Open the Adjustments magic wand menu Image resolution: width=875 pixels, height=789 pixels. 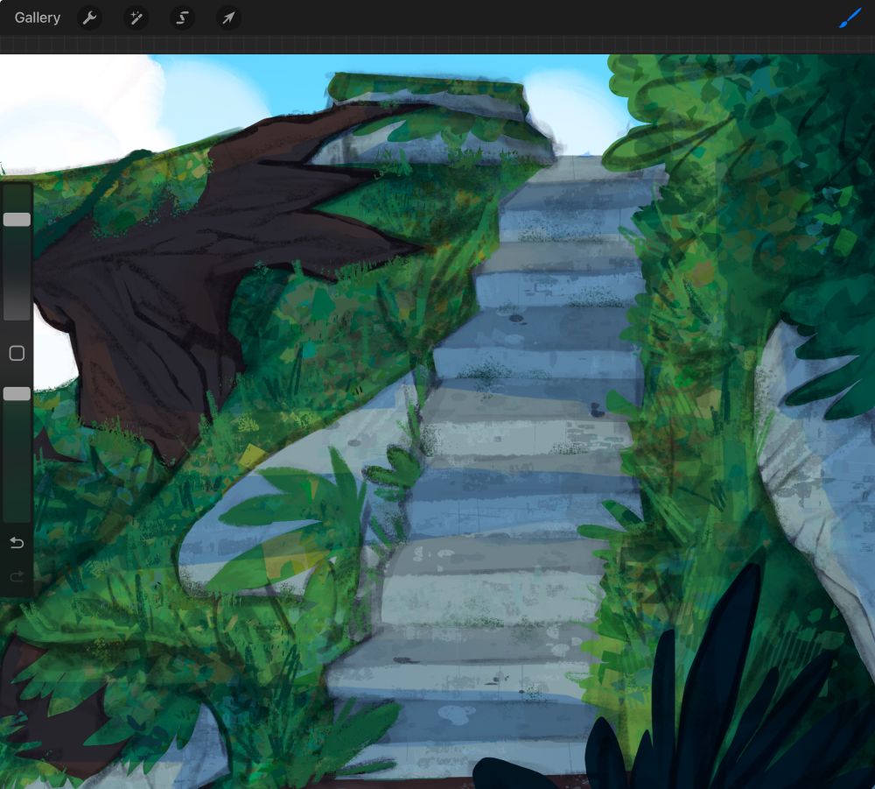click(136, 18)
